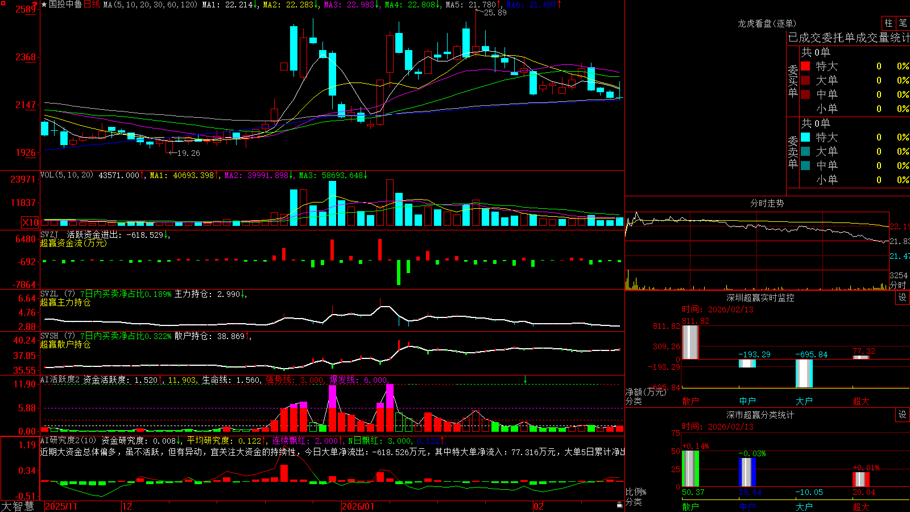
Task: Click green down arrow in AI活跃度 panel
Action: (525, 379)
